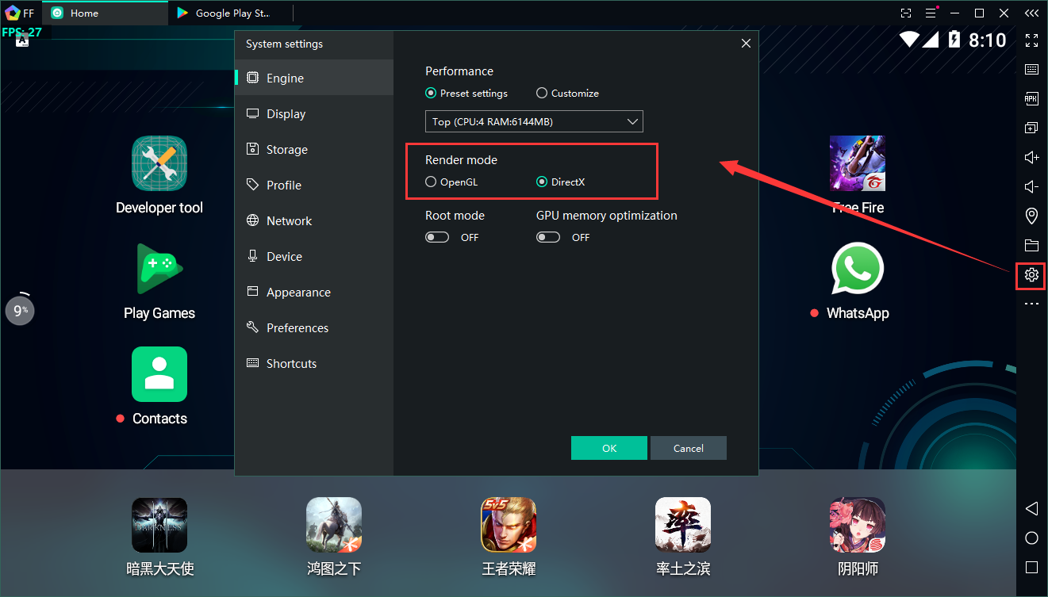1048x597 pixels.
Task: Select the Customize performance option
Action: 542,93
